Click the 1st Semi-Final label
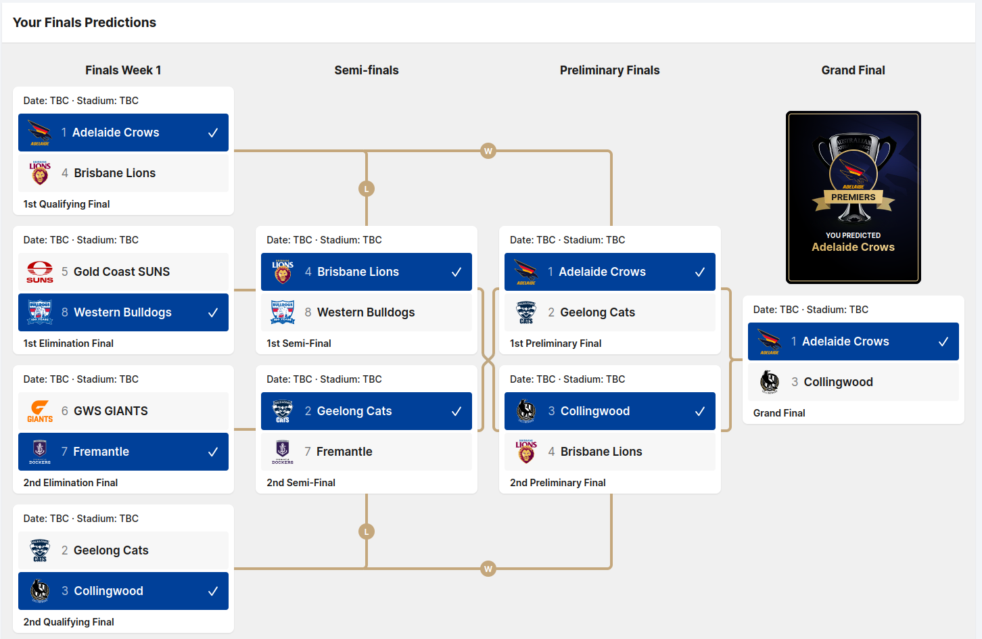This screenshot has height=639, width=982. pos(299,344)
